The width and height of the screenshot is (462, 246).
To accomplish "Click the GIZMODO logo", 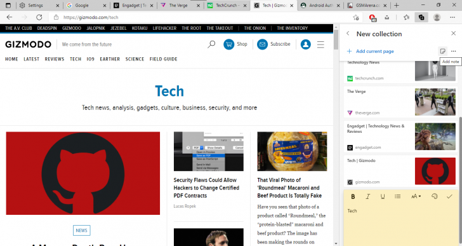I will [x=29, y=44].
